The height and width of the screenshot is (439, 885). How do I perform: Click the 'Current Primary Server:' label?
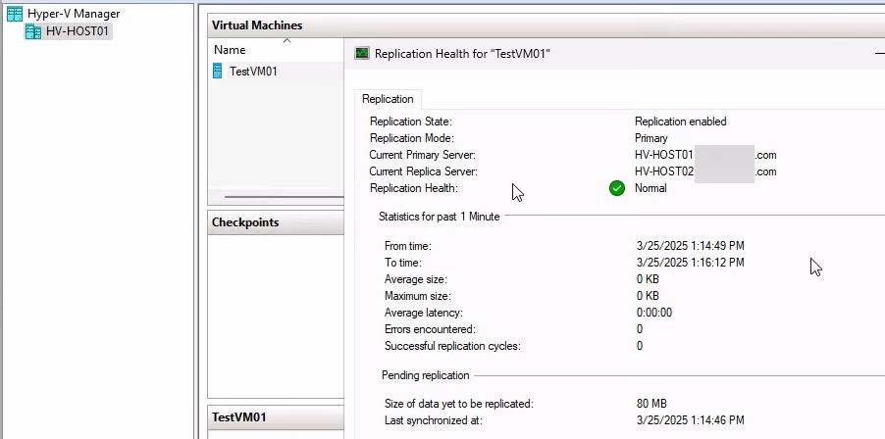click(422, 155)
